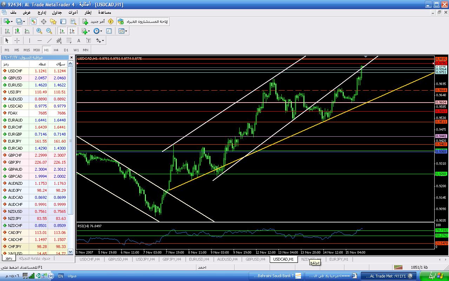The image size is (449, 281).
Task: Select the text label tool
Action: tap(79, 40)
